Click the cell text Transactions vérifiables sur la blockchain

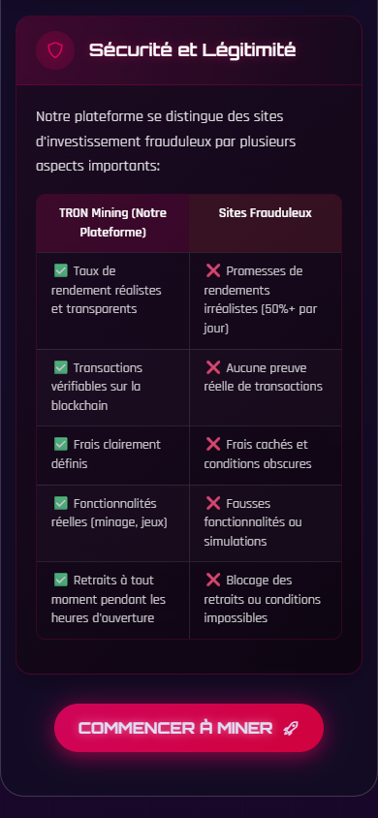pos(97,387)
